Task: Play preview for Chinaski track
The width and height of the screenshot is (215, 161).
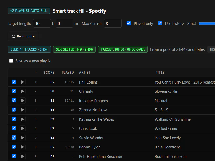Action: (23, 91)
